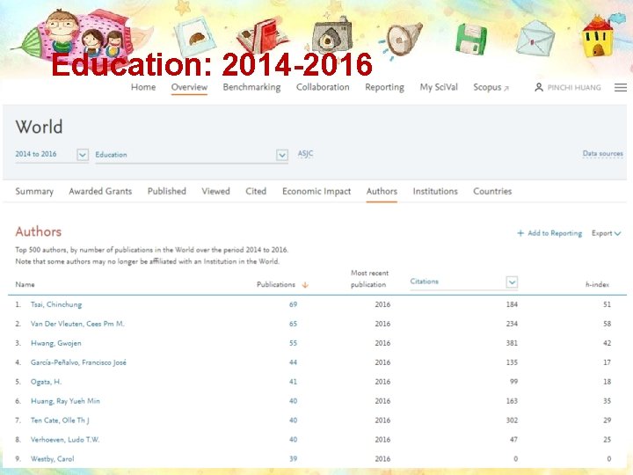Switch to the Viewed tab
Image resolution: width=633 pixels, height=475 pixels.
(x=216, y=192)
